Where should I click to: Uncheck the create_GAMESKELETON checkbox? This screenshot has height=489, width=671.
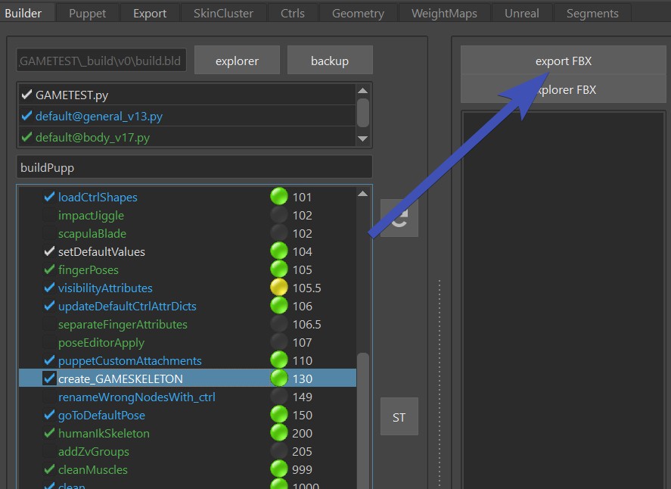[x=49, y=378]
